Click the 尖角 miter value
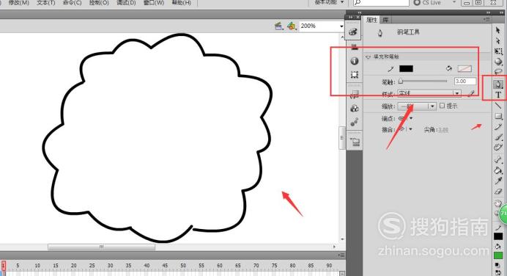 [443, 130]
